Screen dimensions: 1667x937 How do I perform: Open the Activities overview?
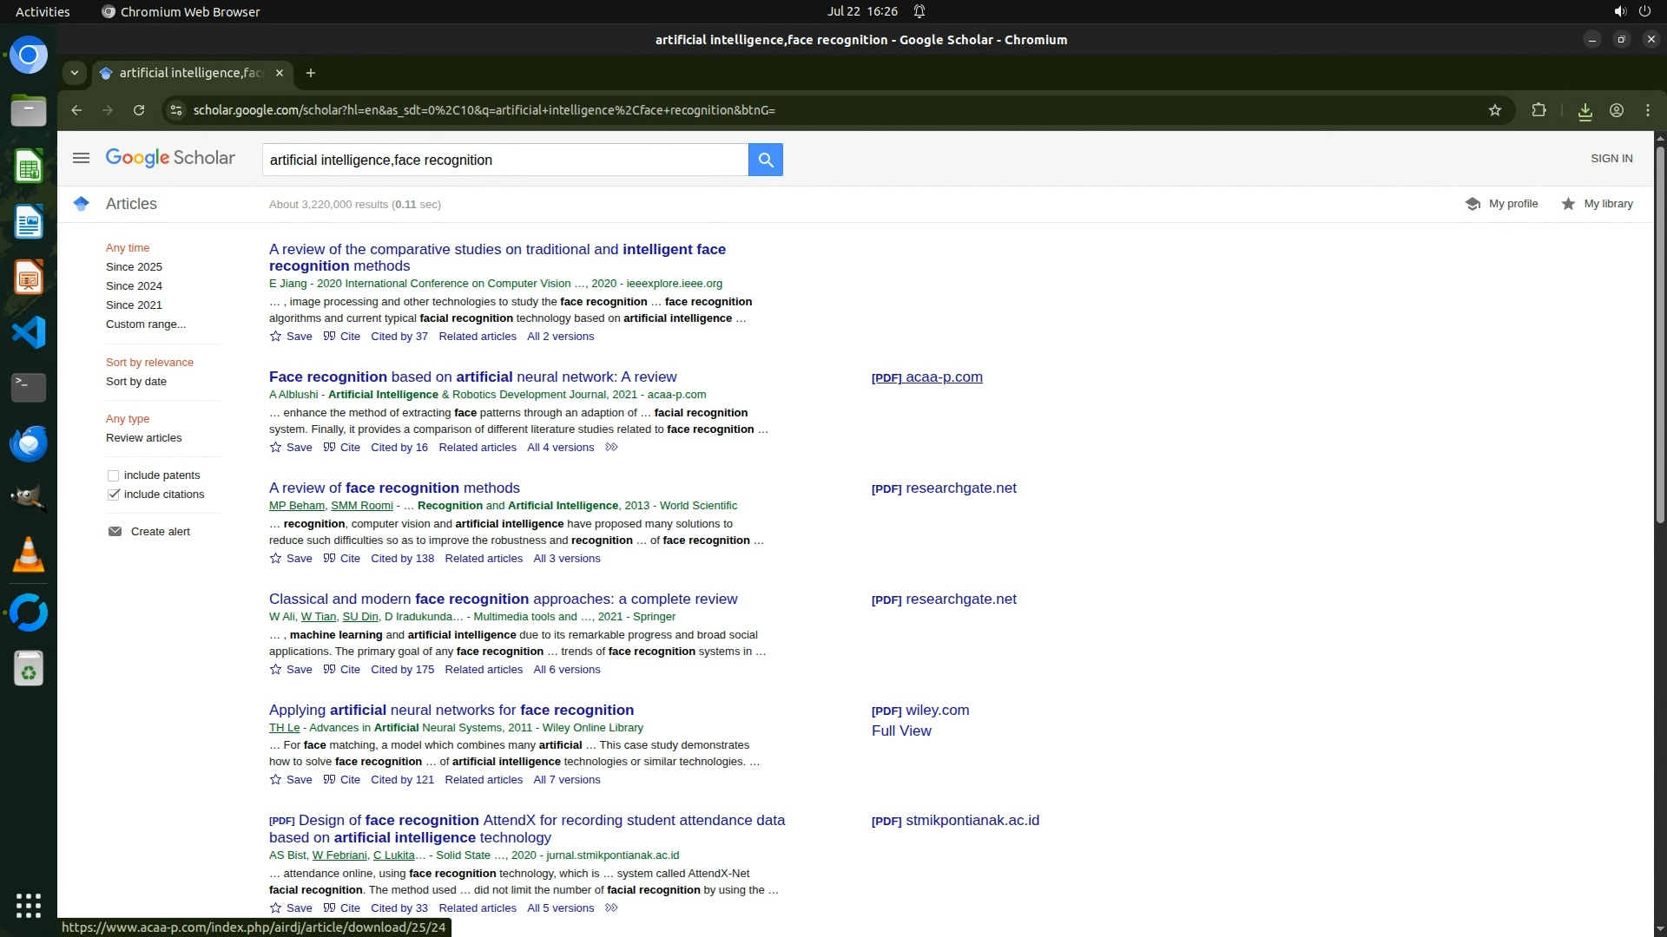43,11
